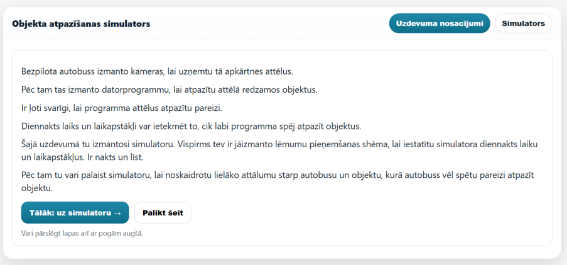Click the lone word objektu. on the last line

pyautogui.click(x=37, y=188)
